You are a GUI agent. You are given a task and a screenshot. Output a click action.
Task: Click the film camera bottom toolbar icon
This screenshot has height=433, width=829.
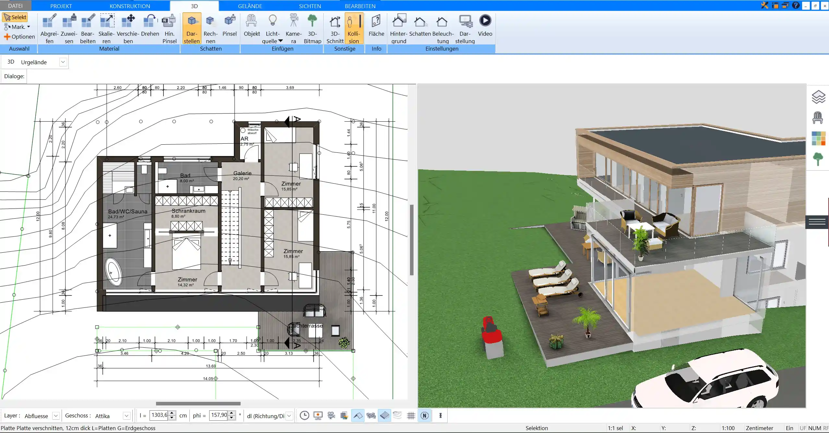[331, 415]
